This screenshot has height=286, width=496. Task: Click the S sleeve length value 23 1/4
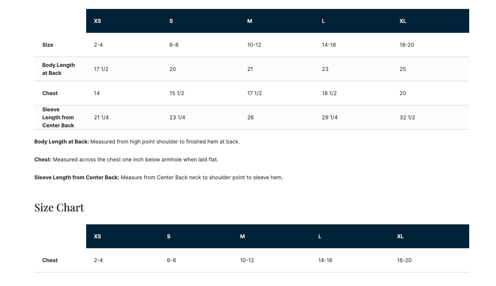point(177,117)
